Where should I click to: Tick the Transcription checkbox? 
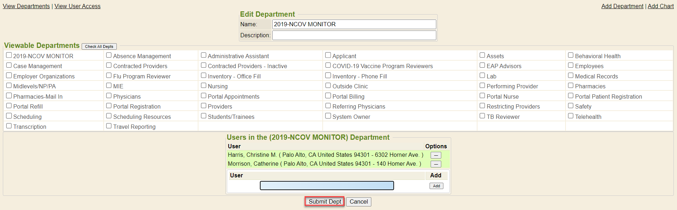[x=9, y=126]
